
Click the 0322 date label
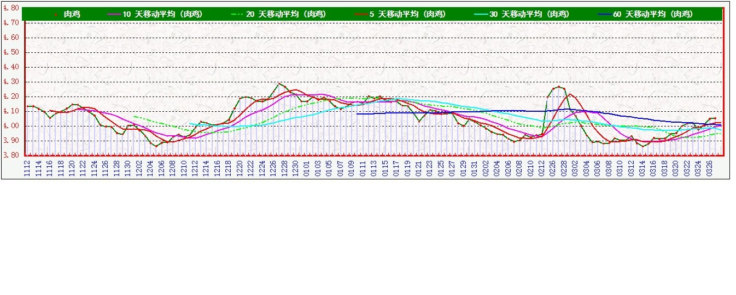(x=687, y=167)
